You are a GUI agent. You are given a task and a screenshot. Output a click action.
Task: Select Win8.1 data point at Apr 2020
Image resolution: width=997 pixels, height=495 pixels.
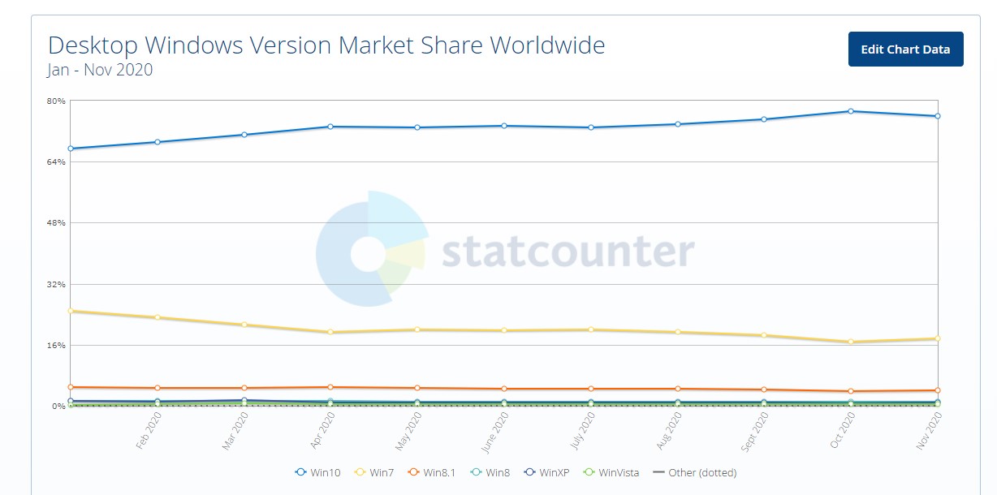pos(330,387)
